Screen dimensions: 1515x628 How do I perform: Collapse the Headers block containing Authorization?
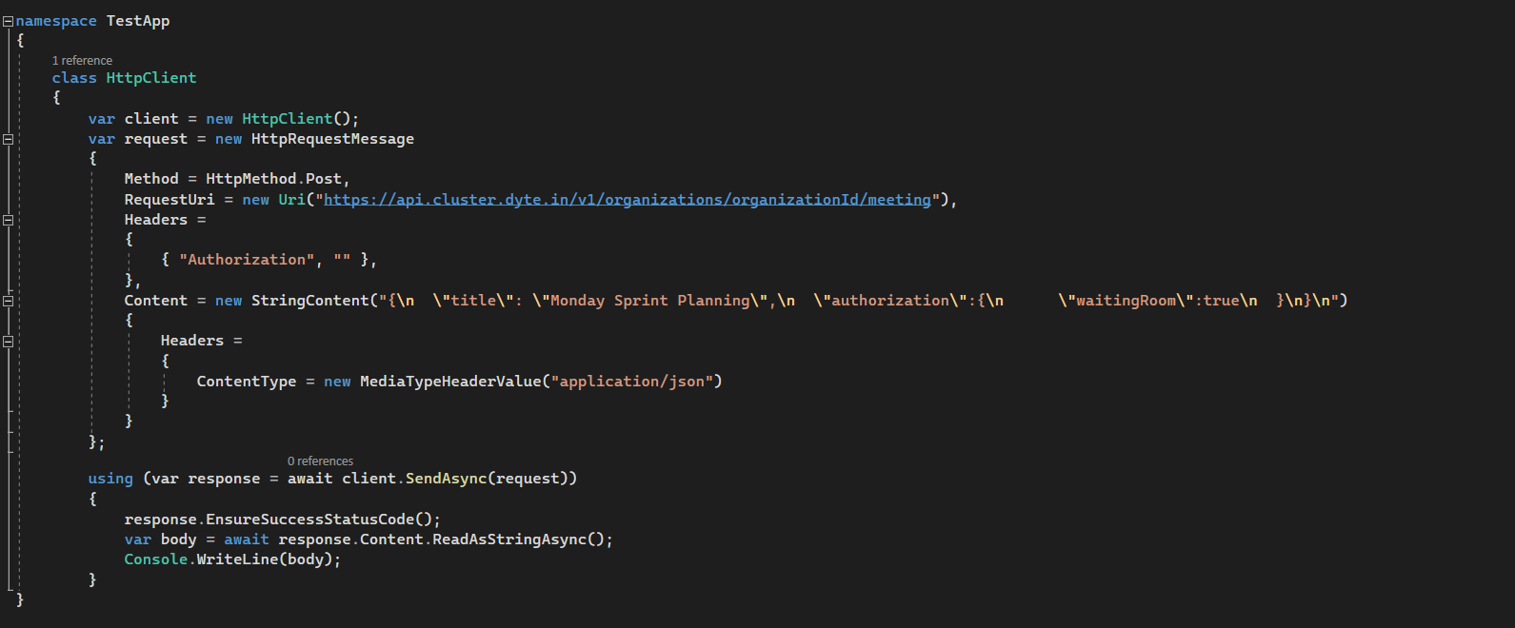click(8, 220)
